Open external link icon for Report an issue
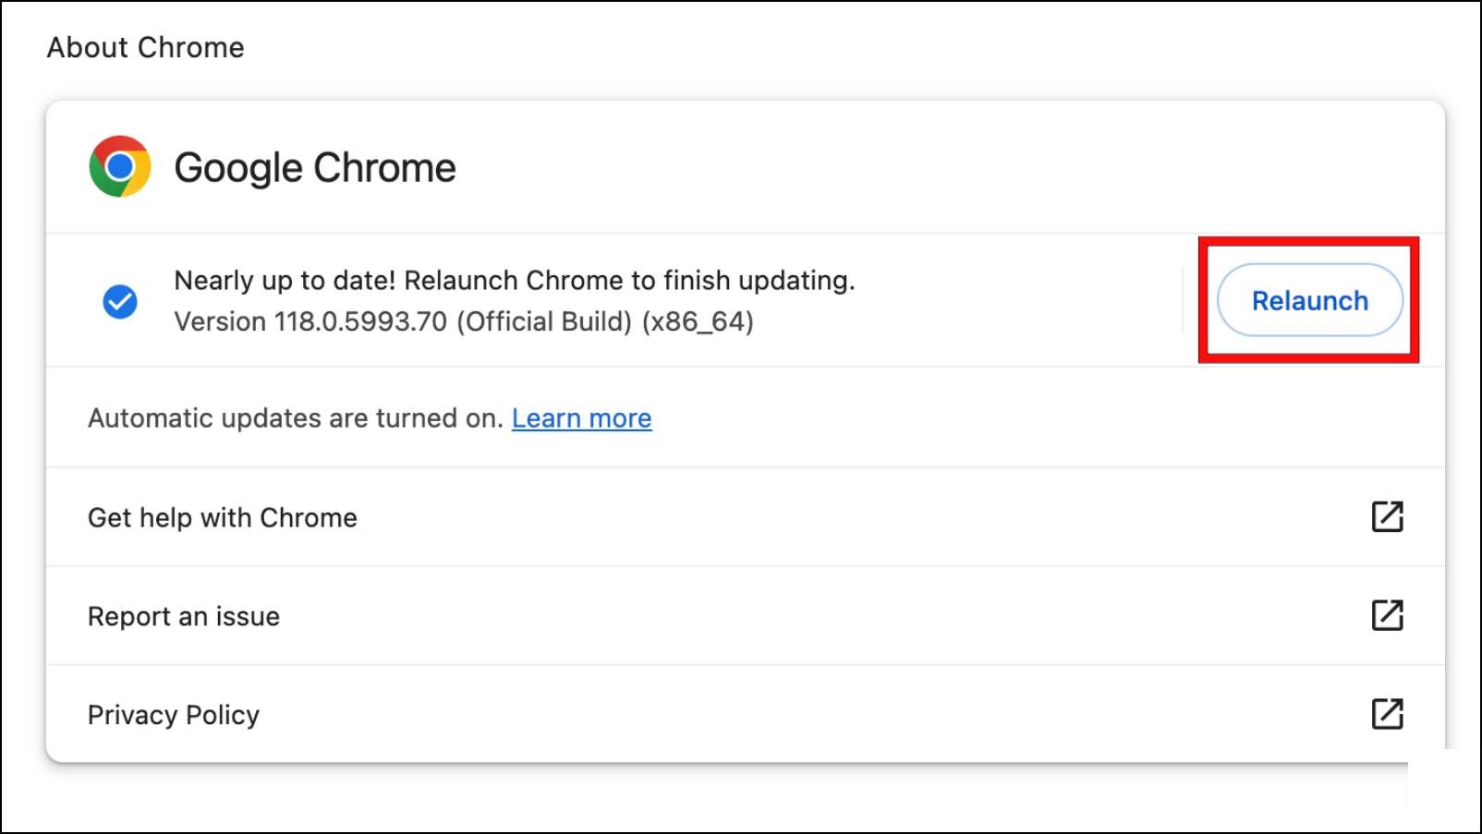1482x834 pixels. click(x=1387, y=616)
